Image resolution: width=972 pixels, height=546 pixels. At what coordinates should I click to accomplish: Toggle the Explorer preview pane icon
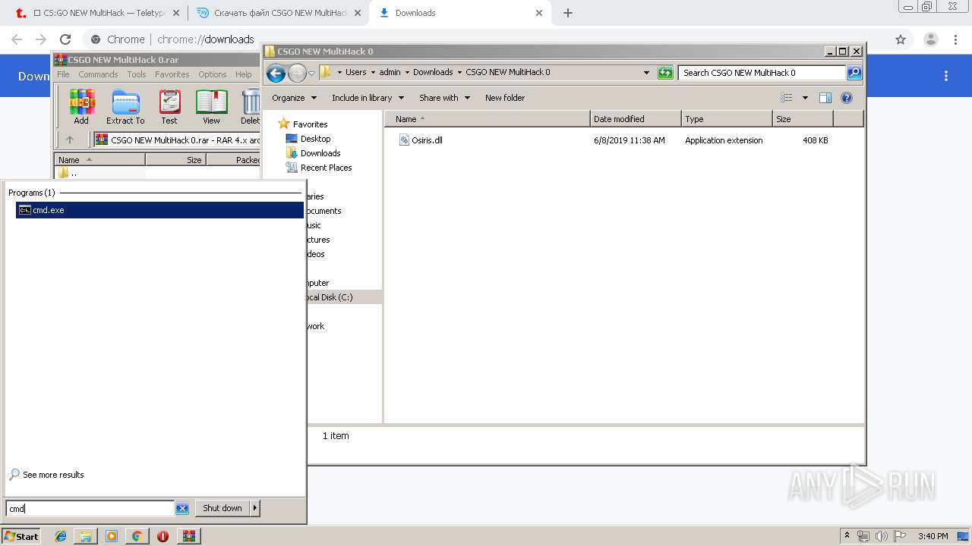825,98
